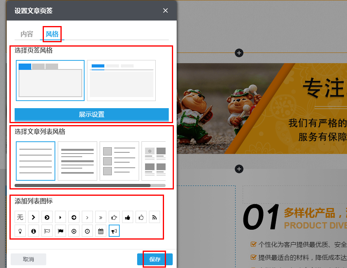Click the plus icon above the banner
This screenshot has width=347, height=268.
pos(239,52)
